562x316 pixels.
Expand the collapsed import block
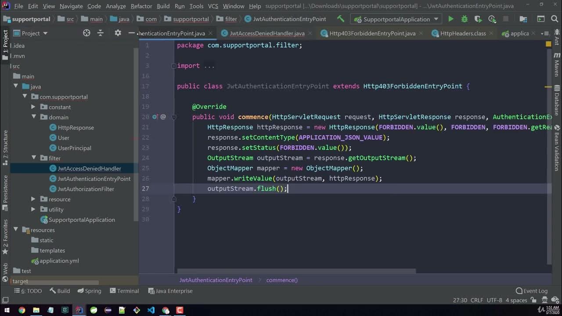point(174,66)
